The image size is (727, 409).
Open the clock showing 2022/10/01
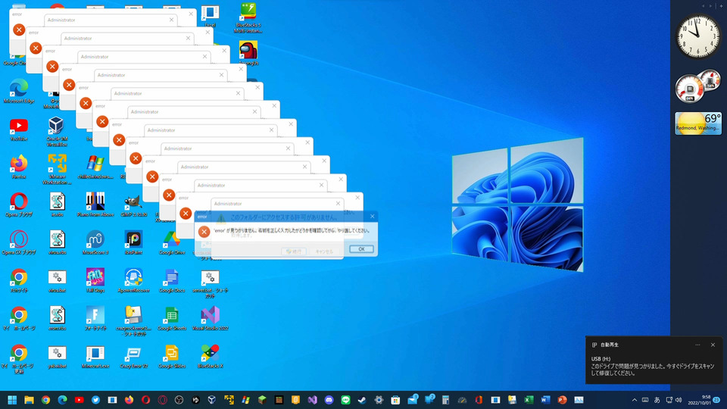pyautogui.click(x=699, y=400)
